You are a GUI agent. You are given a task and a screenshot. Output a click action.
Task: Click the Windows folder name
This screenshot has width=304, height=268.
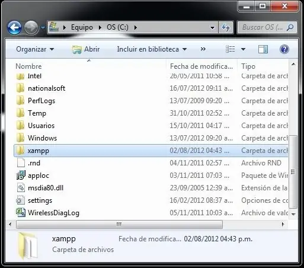tap(42, 138)
